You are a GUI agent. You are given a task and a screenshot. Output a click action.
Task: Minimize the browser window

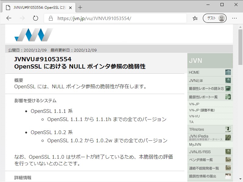coord(208,5)
